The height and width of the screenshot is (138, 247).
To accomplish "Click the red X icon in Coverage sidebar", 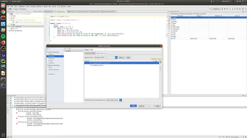I will point(169,26).
